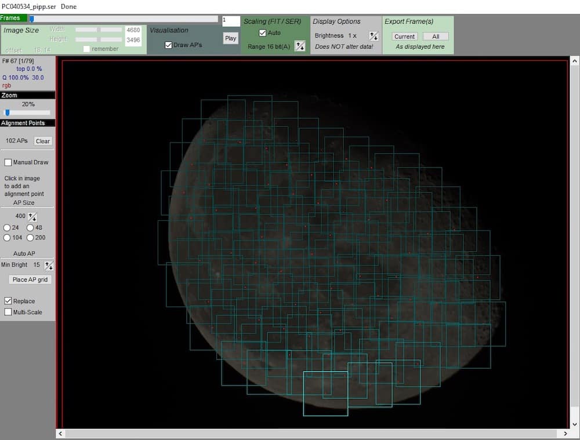Screen dimensions: 580x440
Task: Click the Export Frame(s) panel title
Action: pos(409,21)
